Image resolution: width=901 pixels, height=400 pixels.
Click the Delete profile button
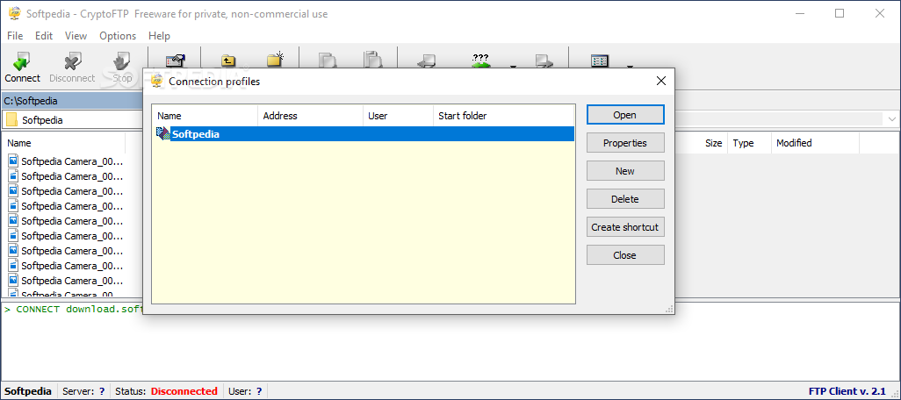(x=625, y=199)
